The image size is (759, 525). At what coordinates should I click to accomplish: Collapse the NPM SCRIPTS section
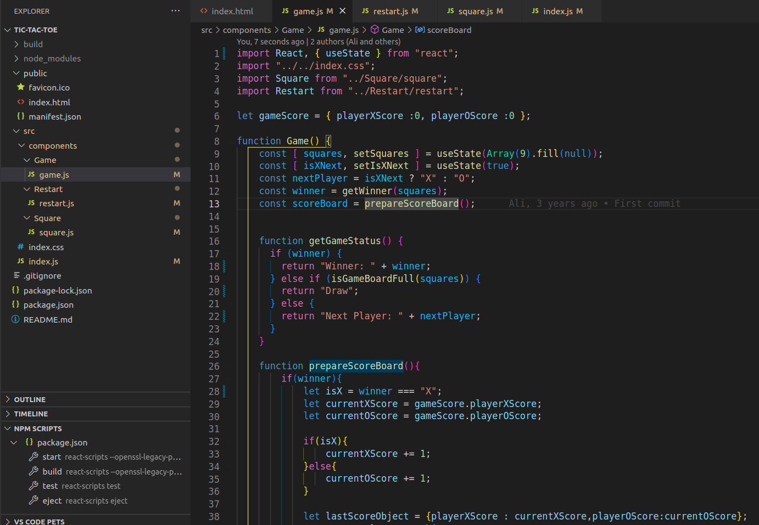click(x=96, y=428)
